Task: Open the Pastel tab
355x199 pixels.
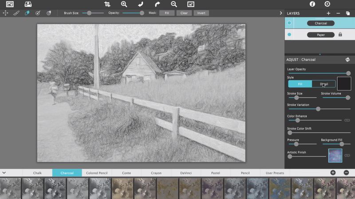Action: 216,173
